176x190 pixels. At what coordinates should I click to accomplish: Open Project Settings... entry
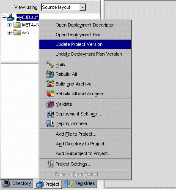click(x=85, y=164)
